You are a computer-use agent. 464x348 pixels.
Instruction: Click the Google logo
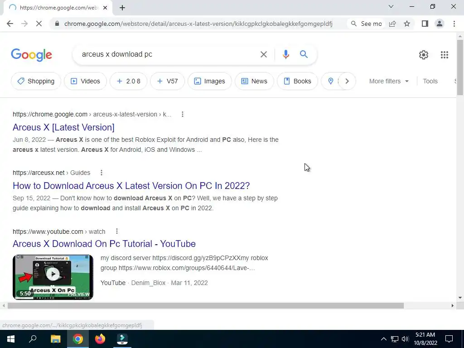pyautogui.click(x=31, y=55)
